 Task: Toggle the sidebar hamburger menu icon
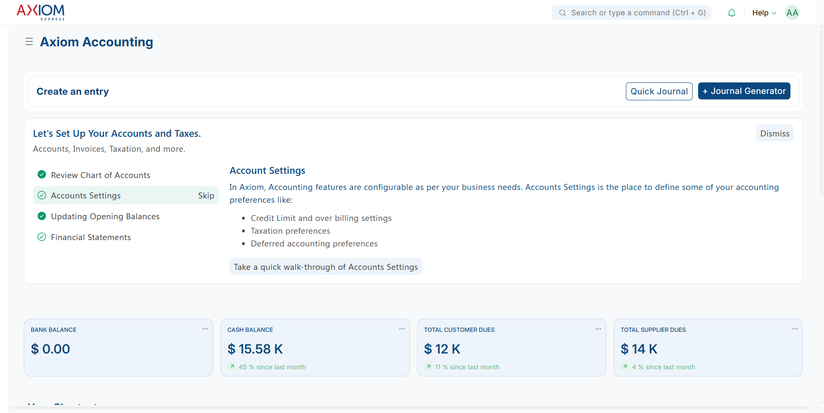29,42
